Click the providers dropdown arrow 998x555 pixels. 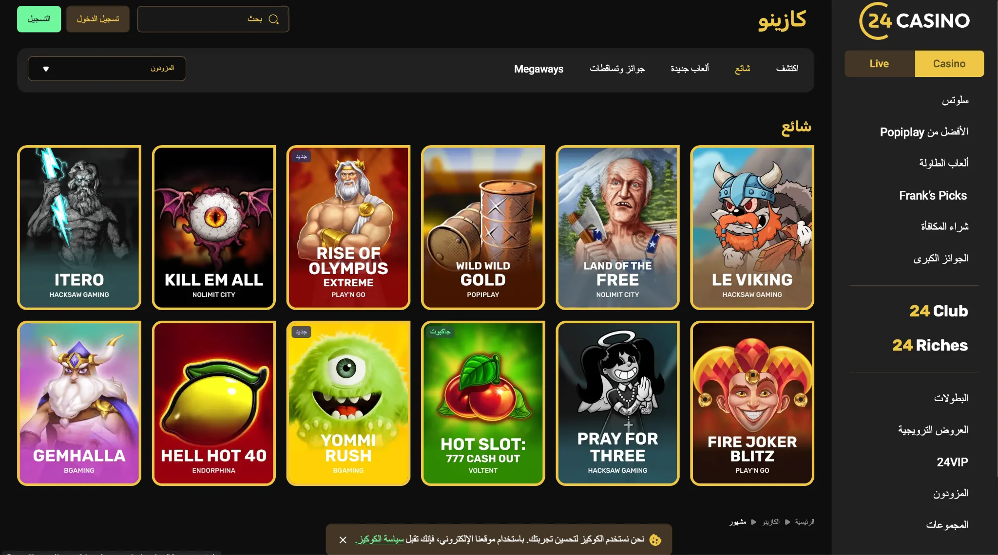click(46, 69)
